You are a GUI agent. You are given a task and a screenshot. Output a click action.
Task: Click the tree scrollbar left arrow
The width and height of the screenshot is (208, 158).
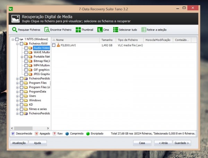point(12,128)
